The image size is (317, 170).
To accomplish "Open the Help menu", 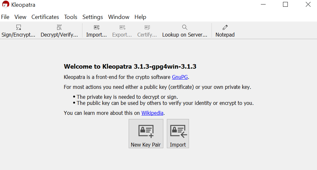I will (140, 17).
